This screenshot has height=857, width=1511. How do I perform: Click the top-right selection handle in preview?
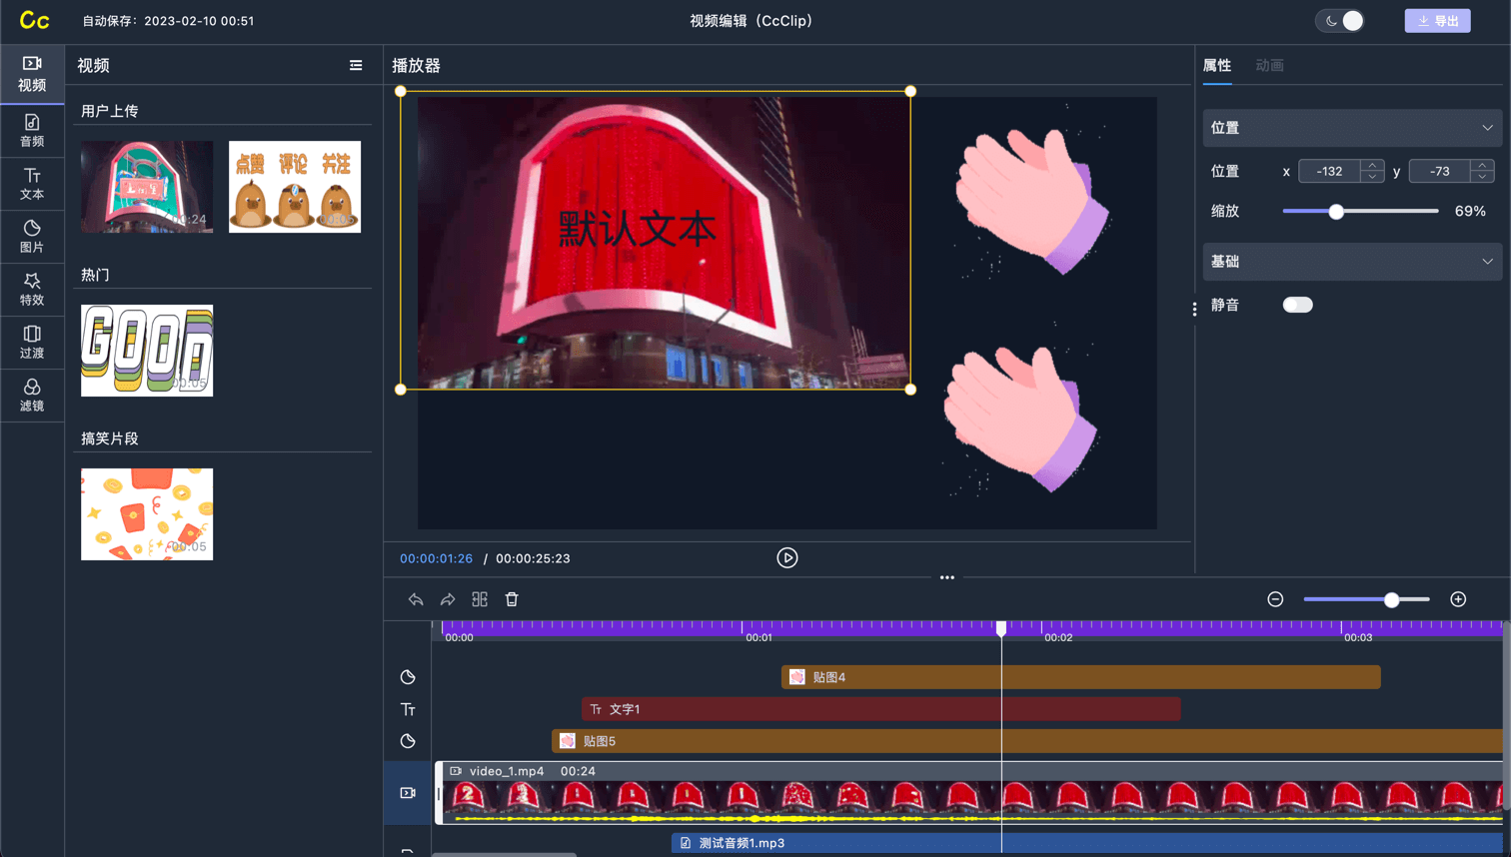pos(910,91)
